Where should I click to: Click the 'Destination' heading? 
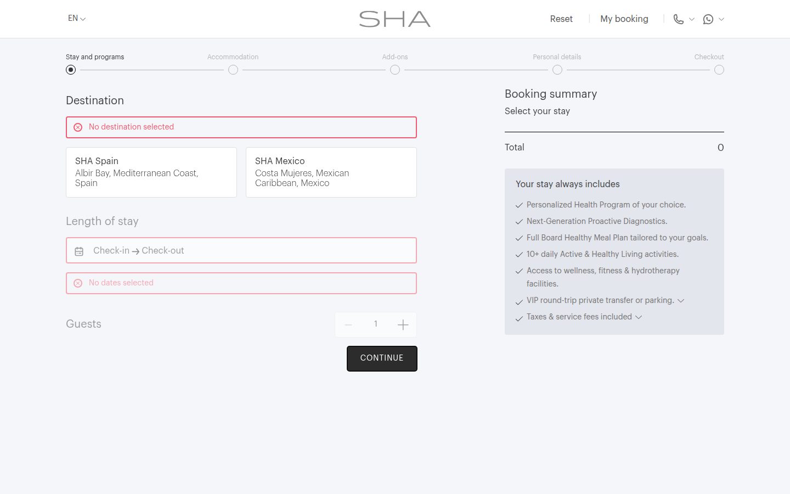point(95,100)
